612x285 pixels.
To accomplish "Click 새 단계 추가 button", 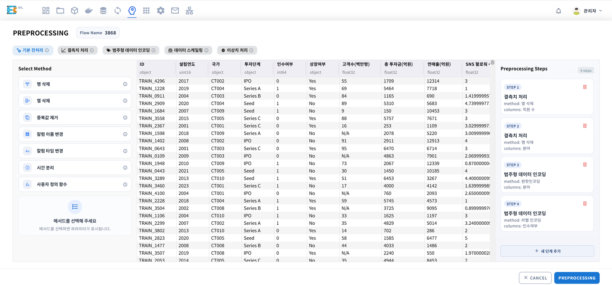I will pyautogui.click(x=547, y=251).
